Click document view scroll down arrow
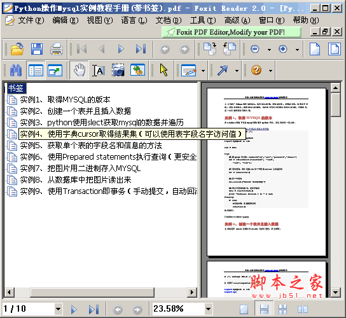Image resolution: width=346 pixels, height=318 pixels. pyautogui.click(x=335, y=293)
